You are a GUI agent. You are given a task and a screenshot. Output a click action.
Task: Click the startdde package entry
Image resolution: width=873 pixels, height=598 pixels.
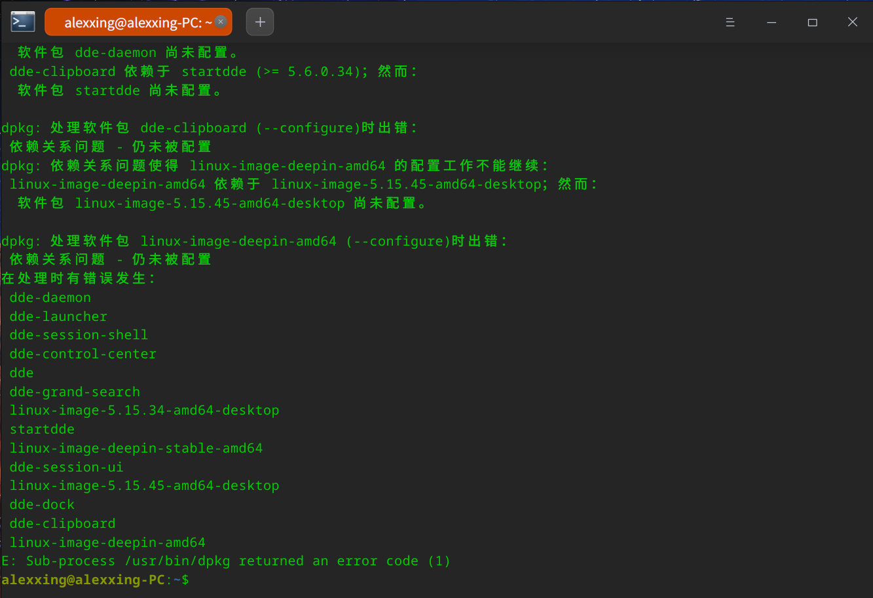pos(42,429)
